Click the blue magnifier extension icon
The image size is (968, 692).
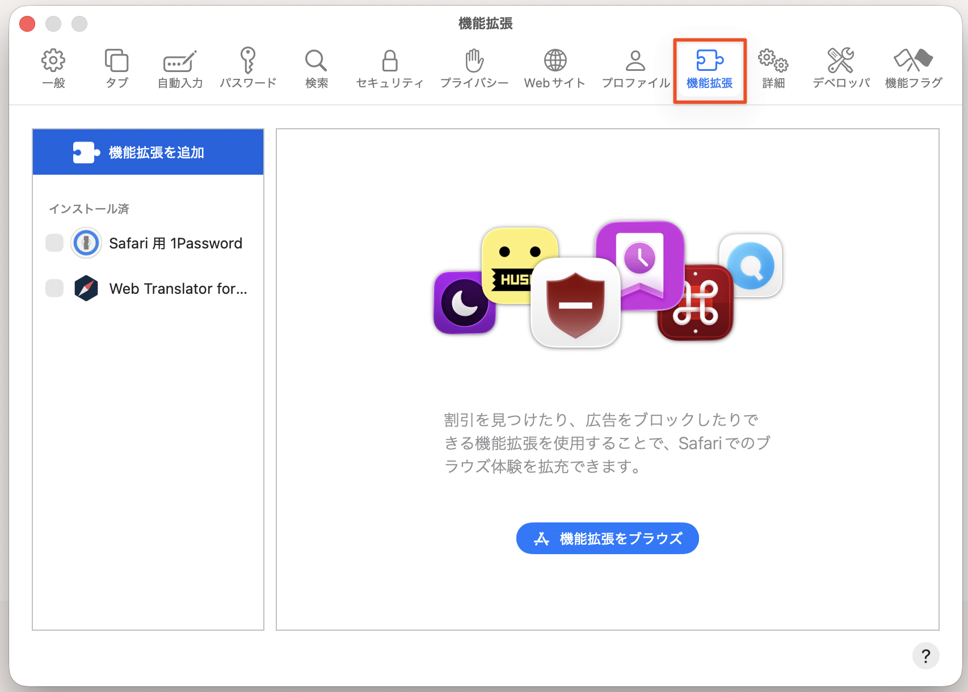[751, 265]
